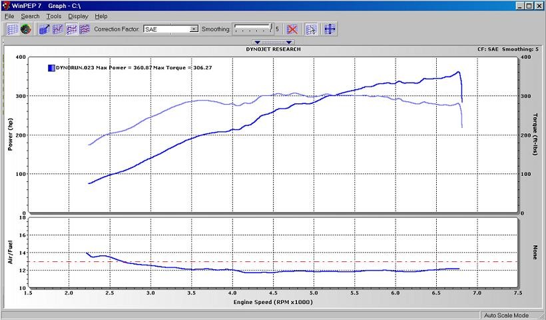Select the 3D bar graph icon
The image size is (546, 320).
pos(44,29)
